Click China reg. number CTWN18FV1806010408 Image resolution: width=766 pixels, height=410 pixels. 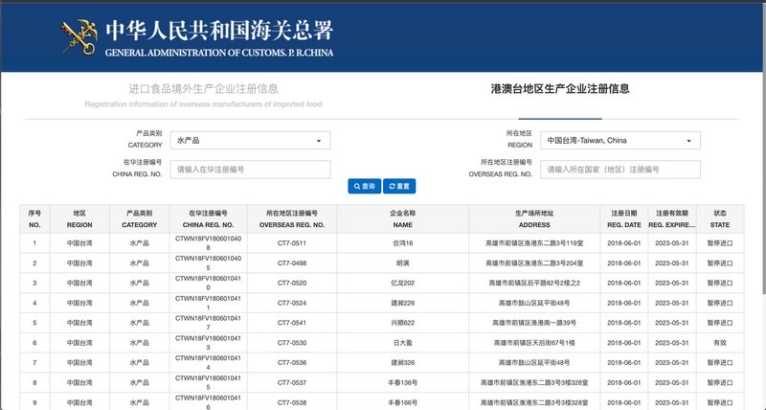pyautogui.click(x=208, y=243)
